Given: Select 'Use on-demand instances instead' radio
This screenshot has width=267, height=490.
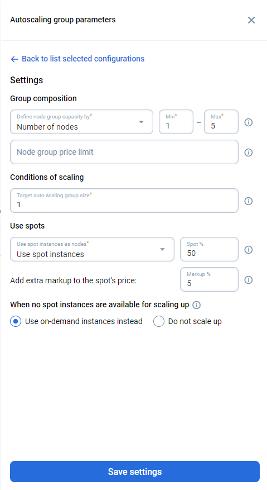Looking at the screenshot, I should pyautogui.click(x=16, y=321).
